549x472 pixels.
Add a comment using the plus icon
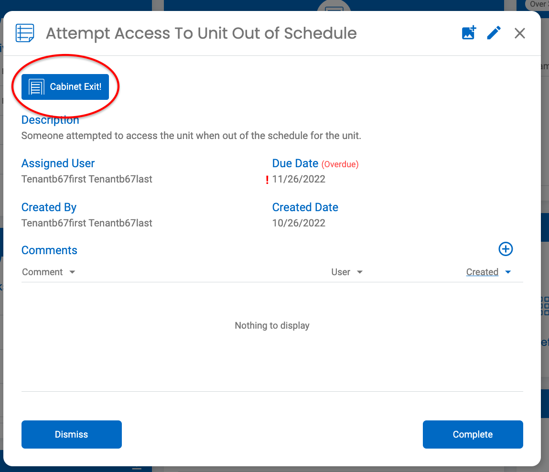click(x=506, y=249)
